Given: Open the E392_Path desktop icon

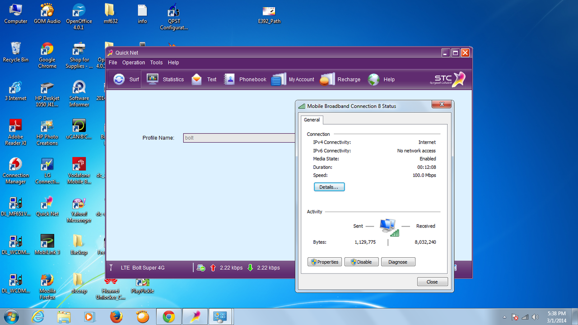Looking at the screenshot, I should pyautogui.click(x=269, y=14).
